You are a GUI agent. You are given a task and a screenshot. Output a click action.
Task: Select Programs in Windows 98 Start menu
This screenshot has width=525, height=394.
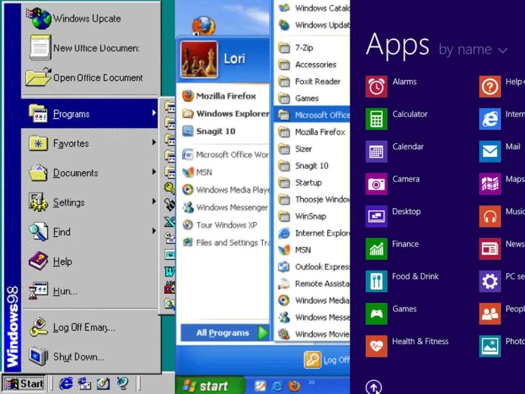pyautogui.click(x=90, y=114)
